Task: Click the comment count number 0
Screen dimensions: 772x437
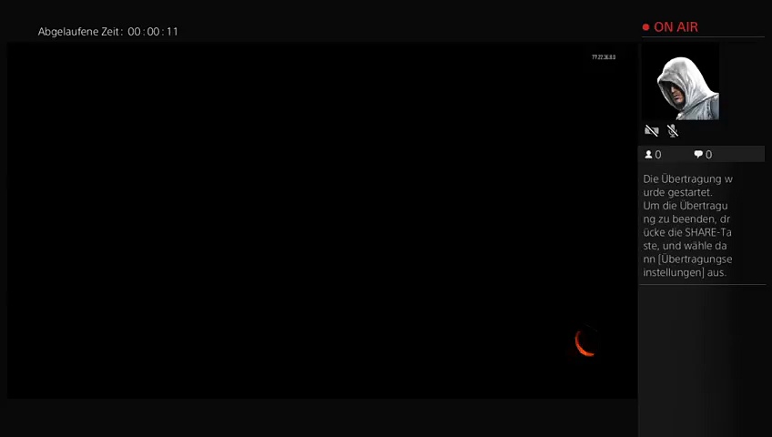Action: tap(709, 155)
